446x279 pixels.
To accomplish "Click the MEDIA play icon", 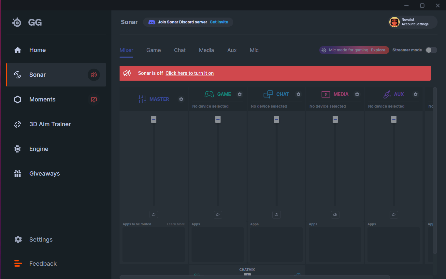I will [x=326, y=94].
